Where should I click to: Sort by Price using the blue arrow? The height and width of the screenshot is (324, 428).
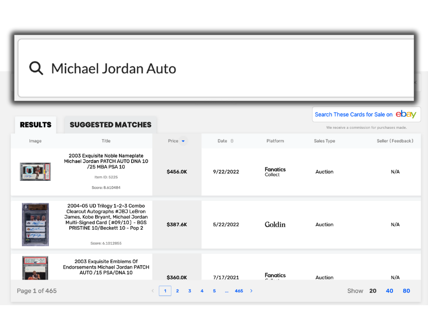pos(183,141)
